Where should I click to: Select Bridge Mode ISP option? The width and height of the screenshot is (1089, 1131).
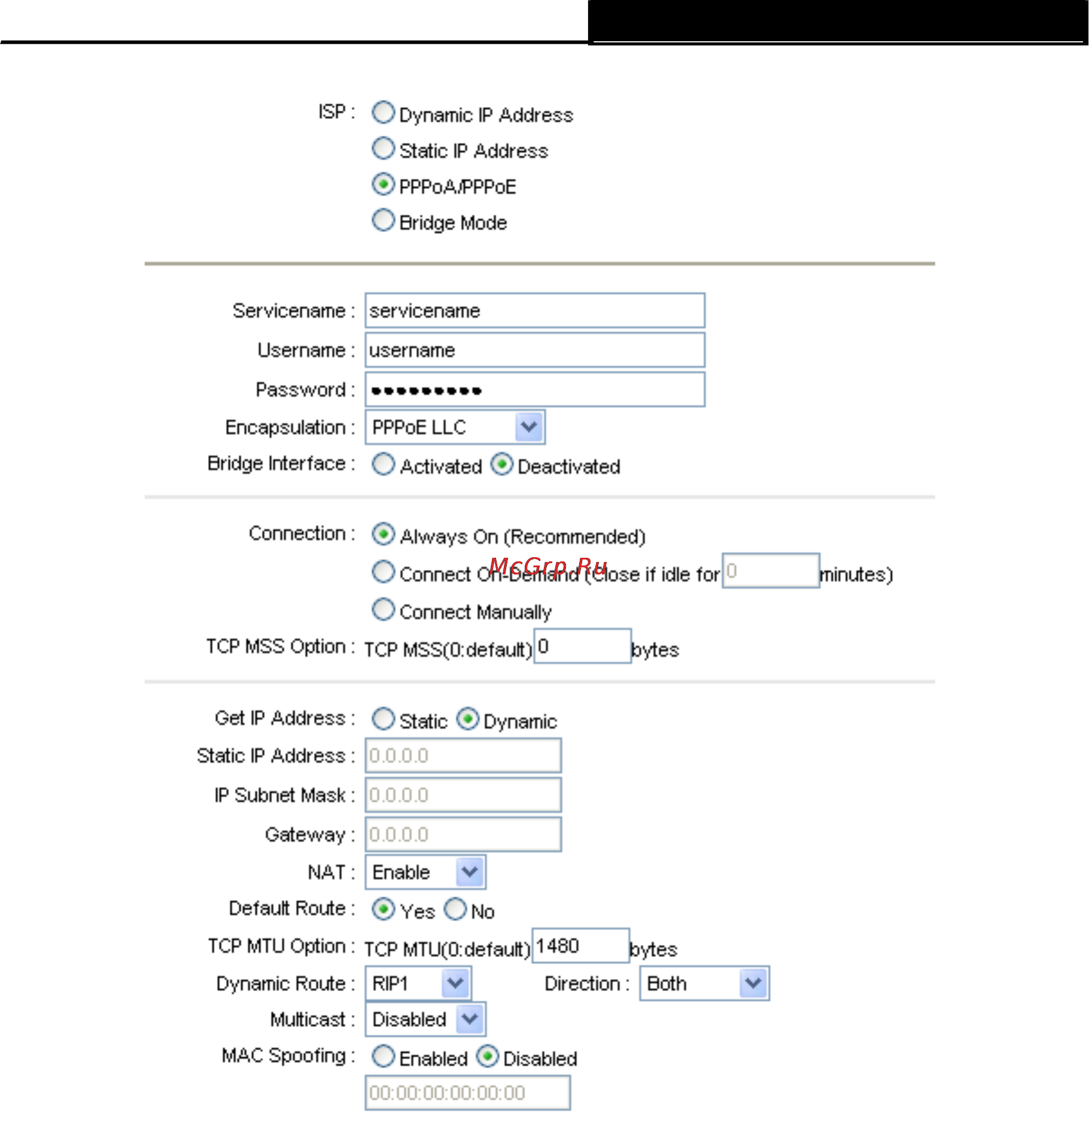pyautogui.click(x=383, y=220)
